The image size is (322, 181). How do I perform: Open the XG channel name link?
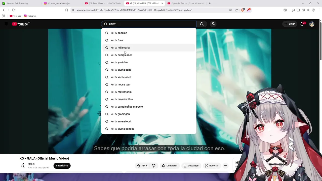pyautogui.click(x=30, y=164)
